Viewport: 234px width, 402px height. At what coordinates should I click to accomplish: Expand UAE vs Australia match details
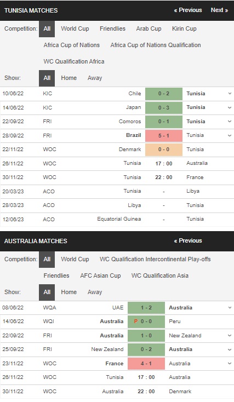(230, 307)
